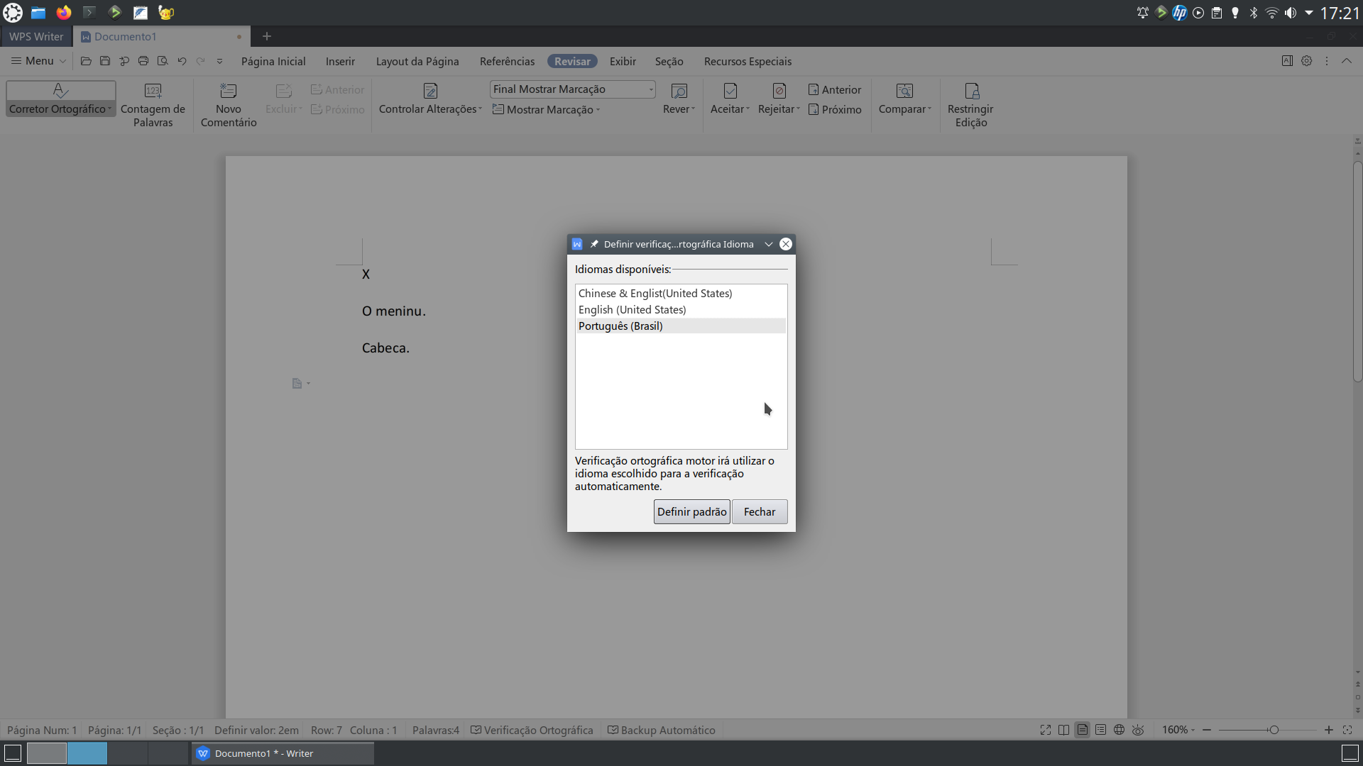The width and height of the screenshot is (1363, 766).
Task: Click the Novo Comentário icon
Action: tap(228, 91)
